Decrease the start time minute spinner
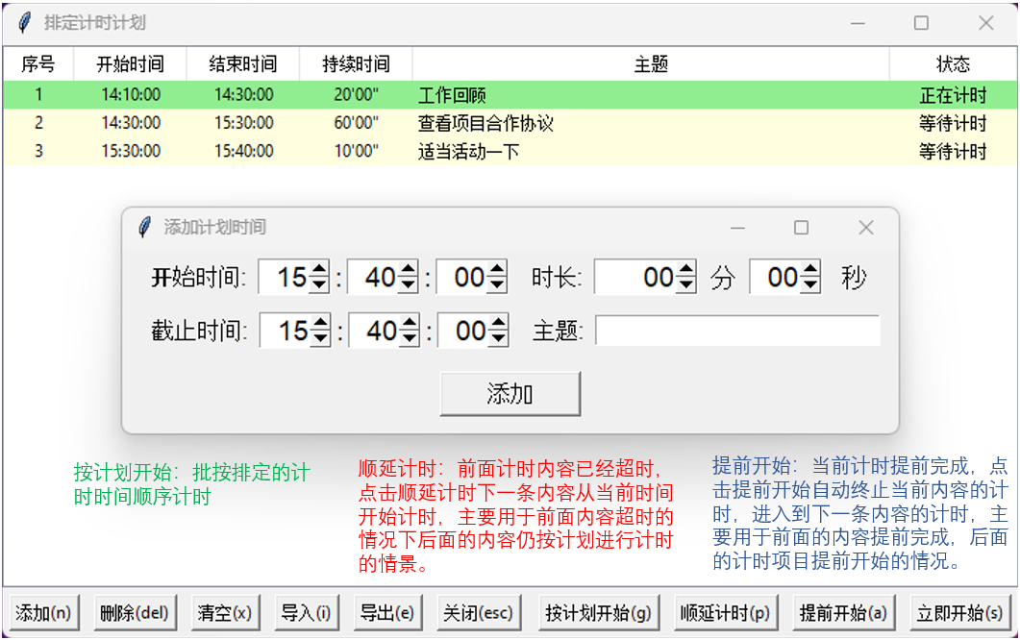This screenshot has height=640, width=1020. 408,285
